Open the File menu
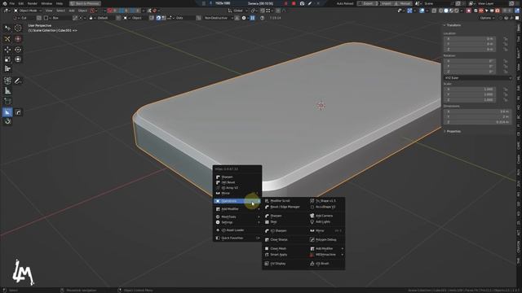 coord(12,3)
